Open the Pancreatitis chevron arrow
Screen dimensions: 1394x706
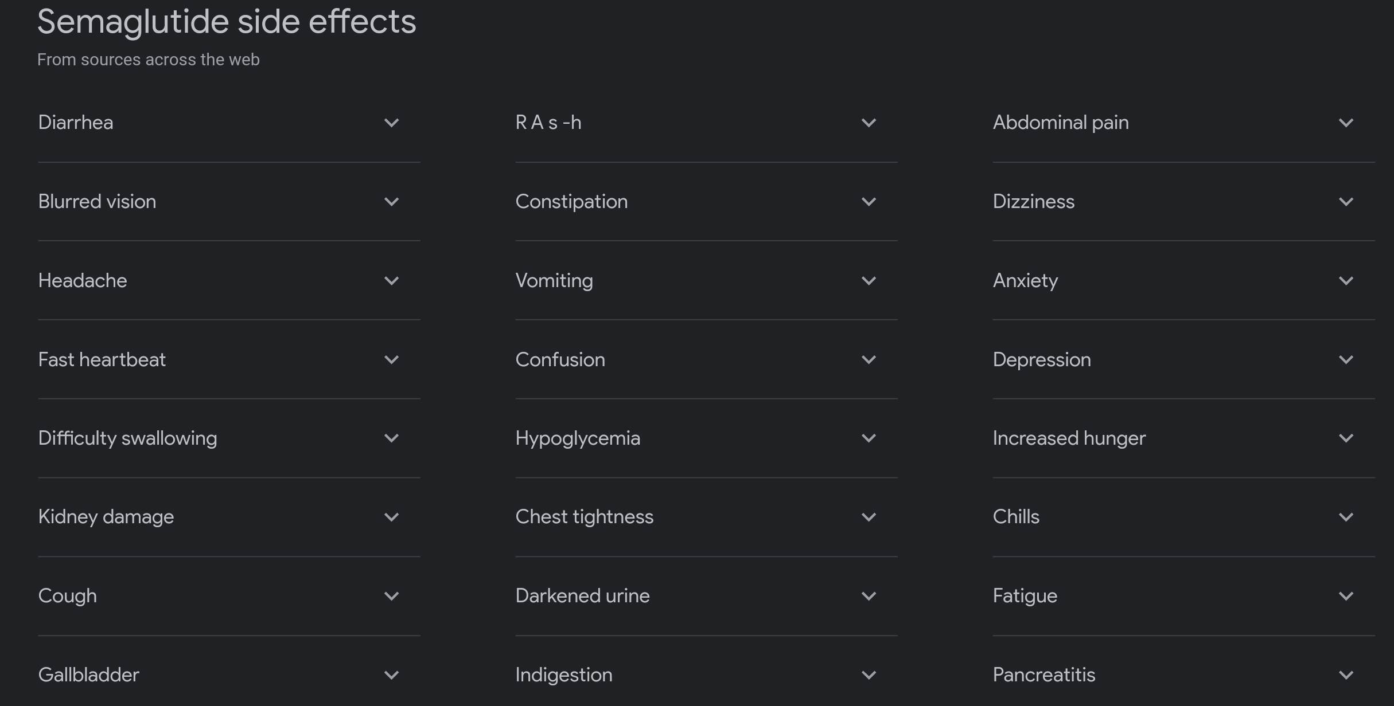coord(1346,675)
